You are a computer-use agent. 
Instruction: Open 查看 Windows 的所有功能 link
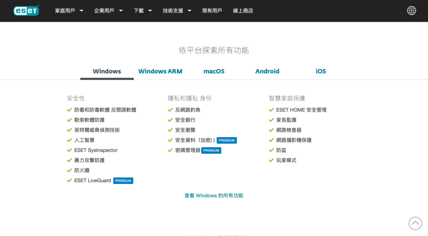(x=214, y=196)
